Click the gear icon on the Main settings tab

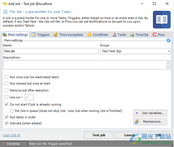tap(5, 35)
